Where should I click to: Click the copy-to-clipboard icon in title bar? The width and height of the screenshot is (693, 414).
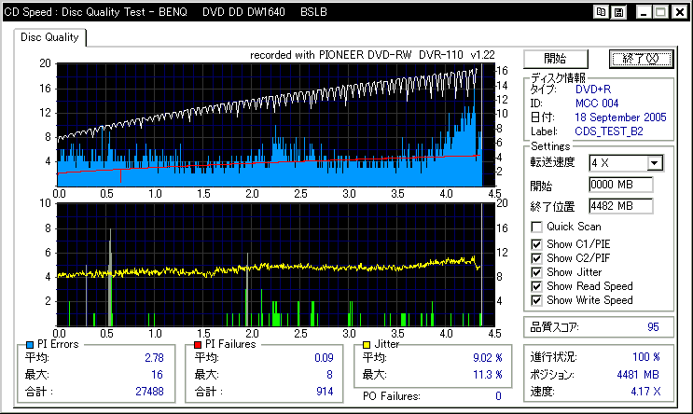(602, 11)
